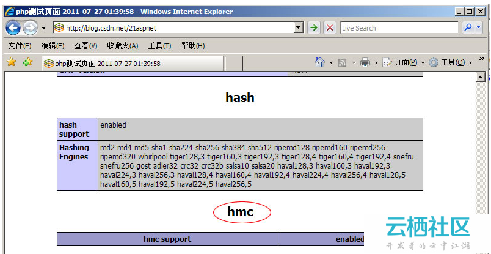Open the 收藏夹(A) menu
Screen dimensions: 491x254
(x=122, y=46)
